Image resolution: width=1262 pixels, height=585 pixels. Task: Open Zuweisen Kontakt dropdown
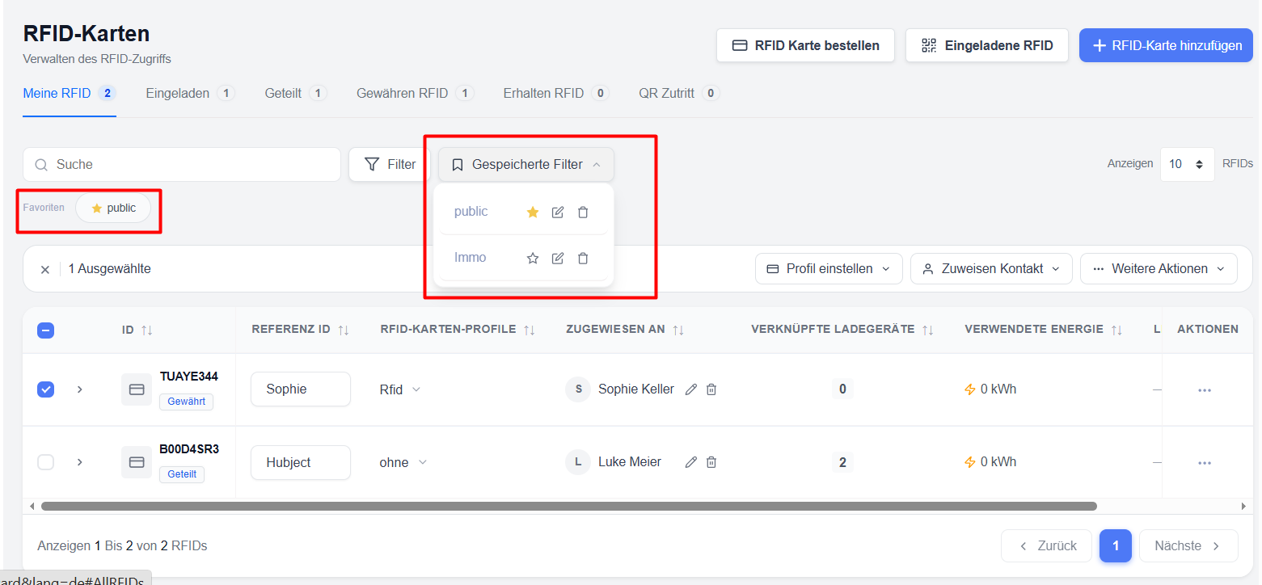tap(991, 269)
